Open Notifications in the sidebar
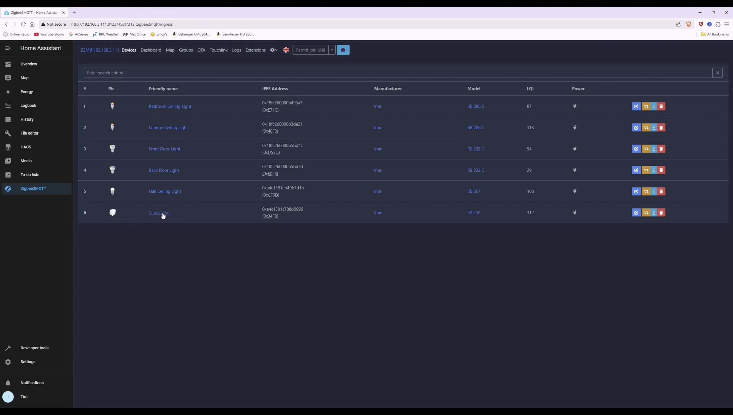The height and width of the screenshot is (415, 733). pos(36,383)
